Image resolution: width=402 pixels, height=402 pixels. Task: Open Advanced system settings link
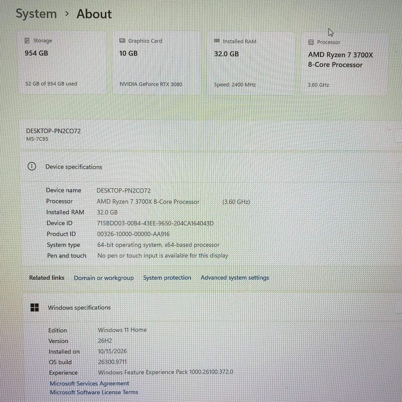point(235,278)
